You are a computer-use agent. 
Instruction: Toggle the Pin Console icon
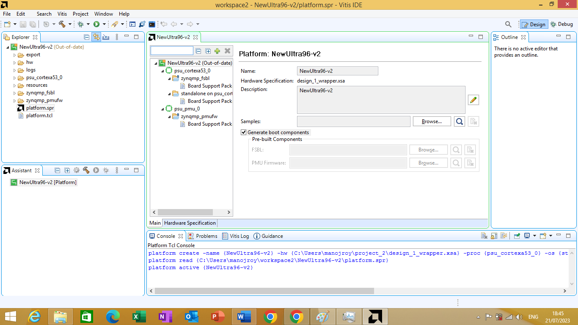(517, 236)
